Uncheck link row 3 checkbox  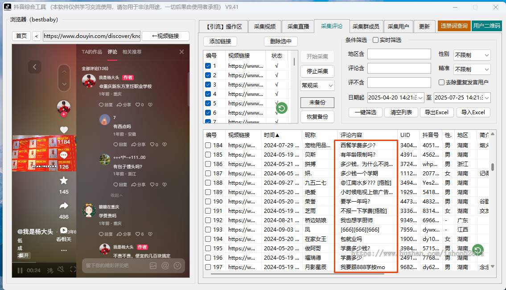click(208, 85)
